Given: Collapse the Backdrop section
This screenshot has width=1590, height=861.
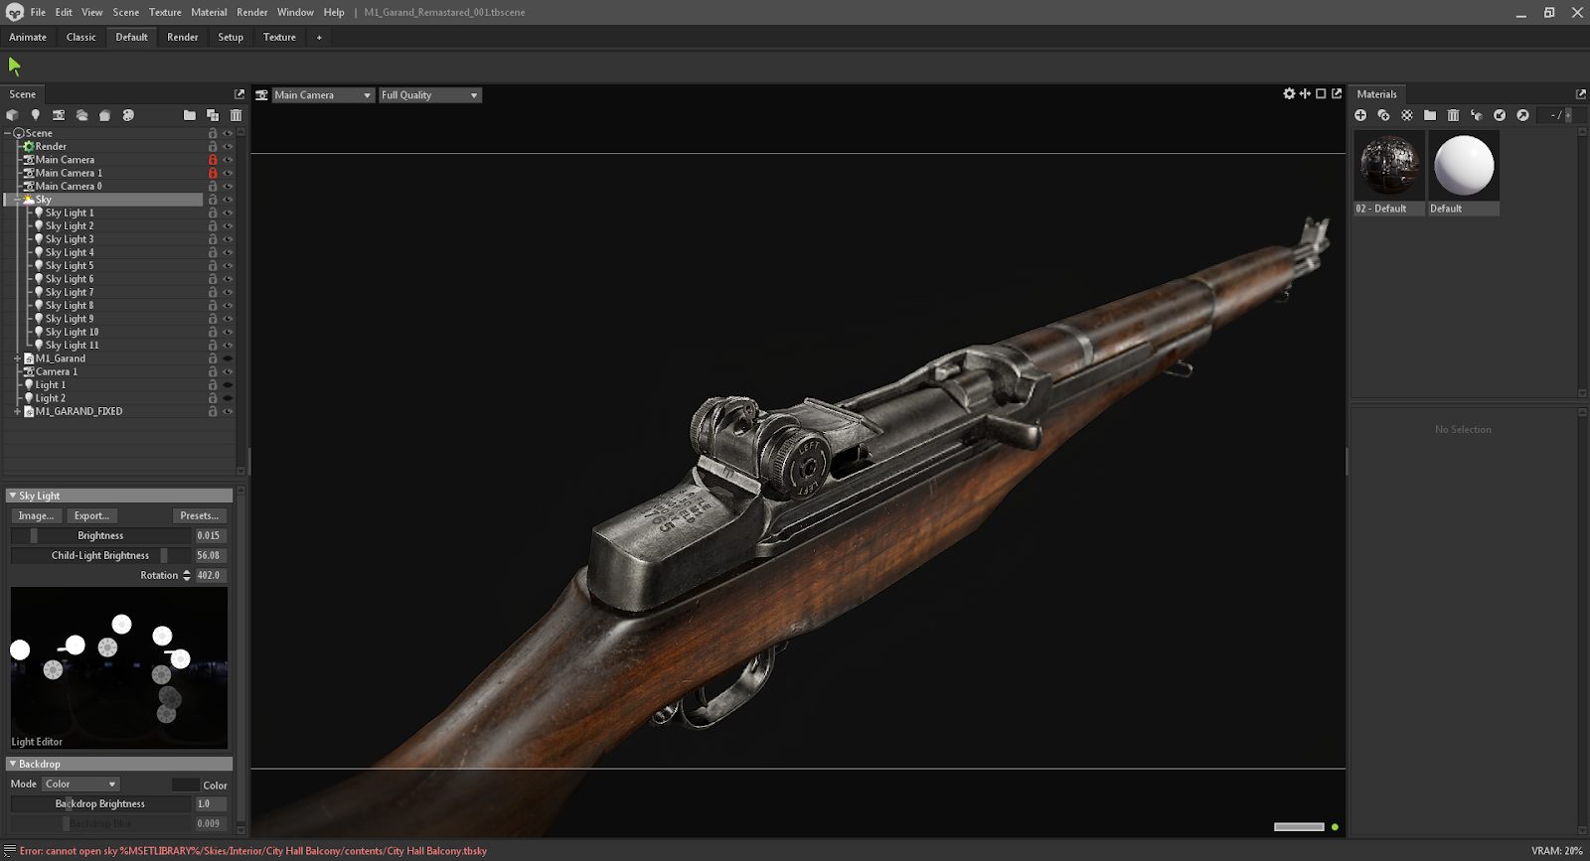Looking at the screenshot, I should click(13, 764).
